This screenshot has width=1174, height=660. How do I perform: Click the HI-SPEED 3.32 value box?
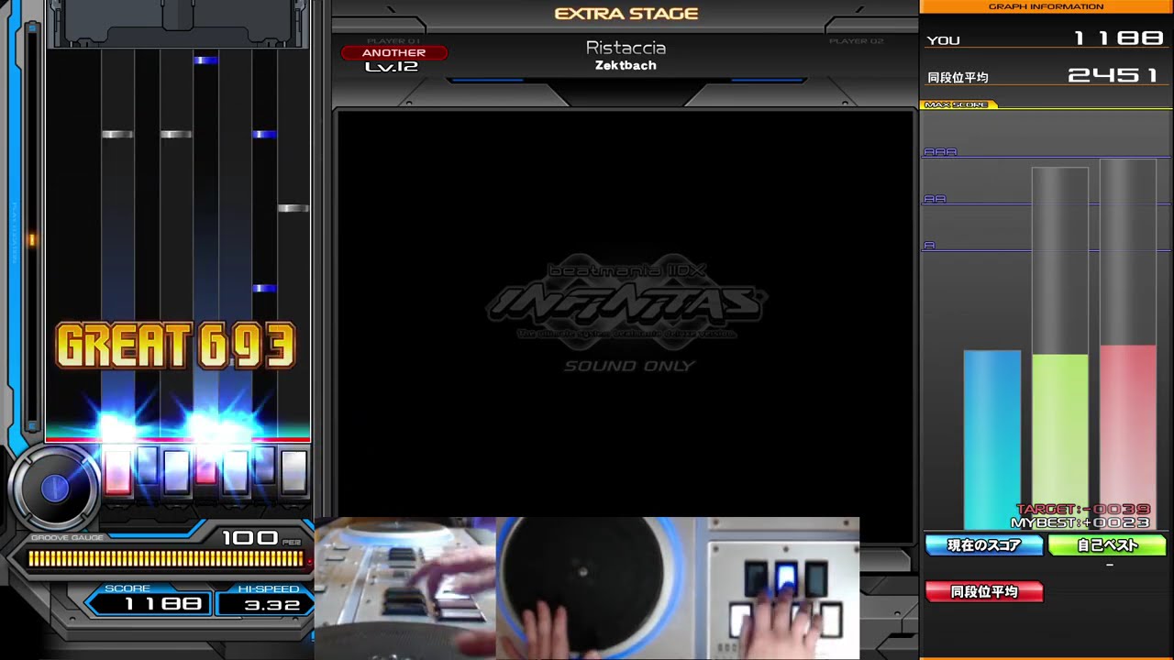click(264, 603)
